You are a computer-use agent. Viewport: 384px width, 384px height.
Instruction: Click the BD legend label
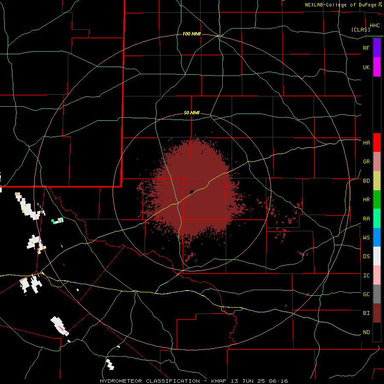point(366,181)
